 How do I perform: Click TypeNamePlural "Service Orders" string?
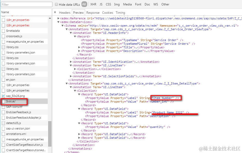pos(177,44)
